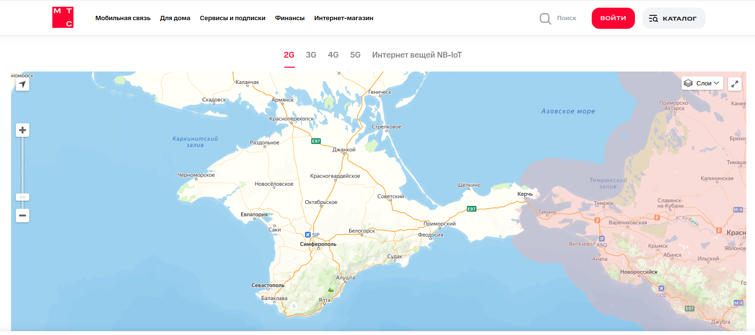Click the Балаклава town label
755x335 pixels.
[274, 298]
